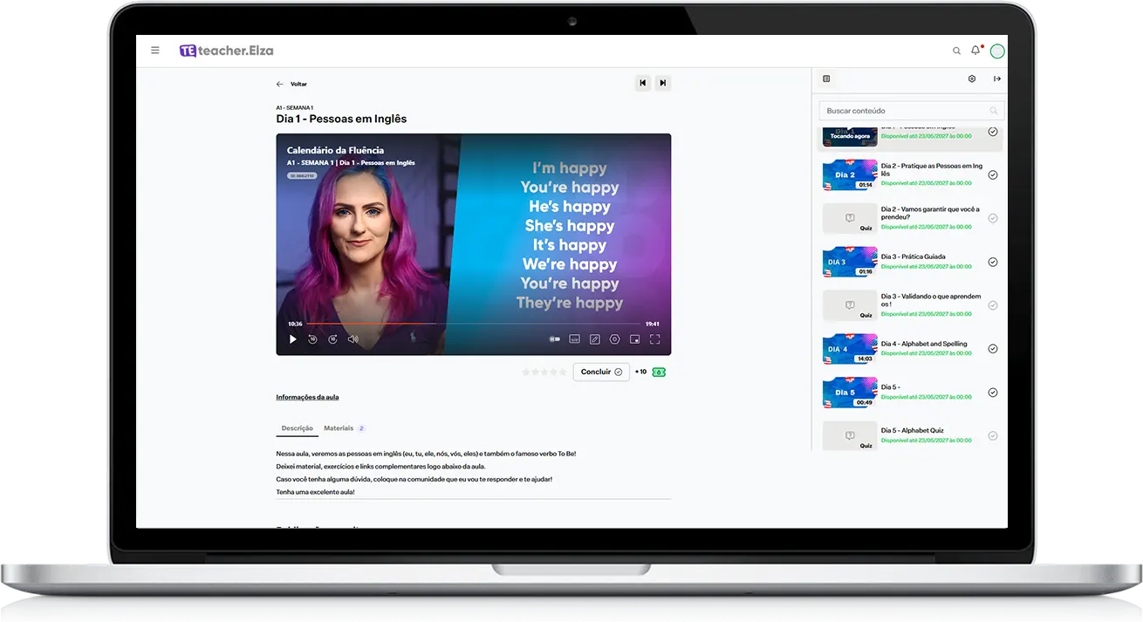Image resolution: width=1143 pixels, height=622 pixels.
Task: Toggle the sidebar content list icon
Action: [x=826, y=79]
